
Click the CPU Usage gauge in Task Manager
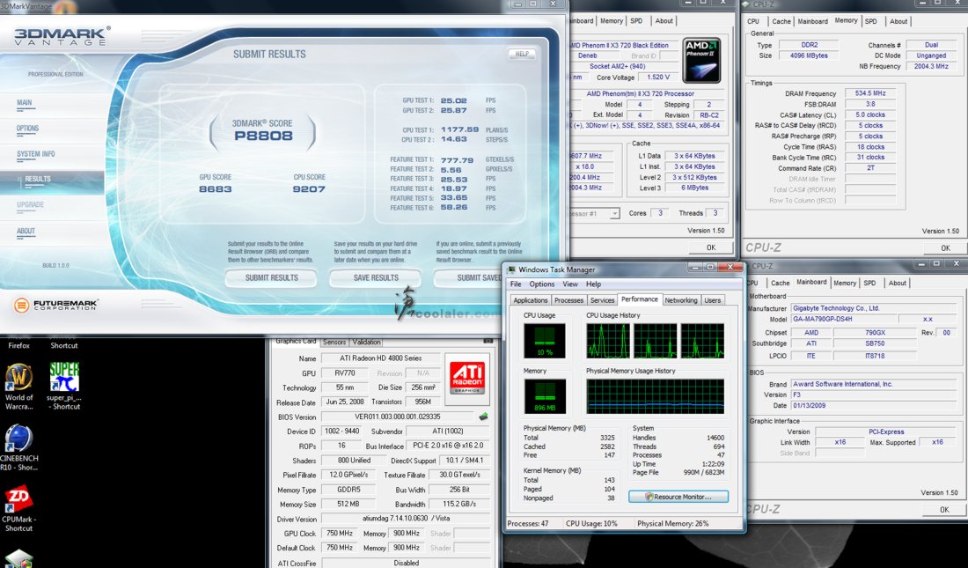pyautogui.click(x=544, y=341)
